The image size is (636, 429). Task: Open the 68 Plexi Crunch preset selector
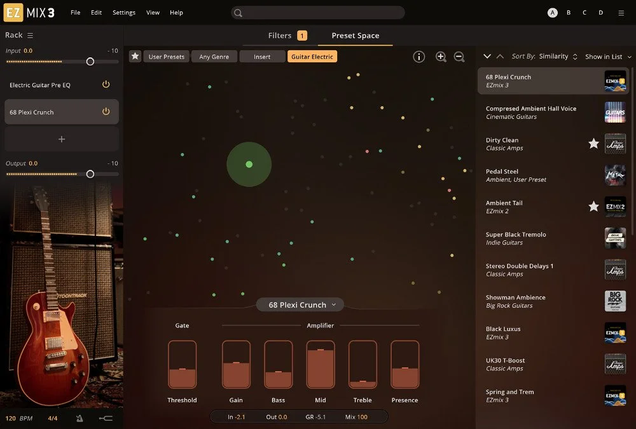[x=300, y=304]
